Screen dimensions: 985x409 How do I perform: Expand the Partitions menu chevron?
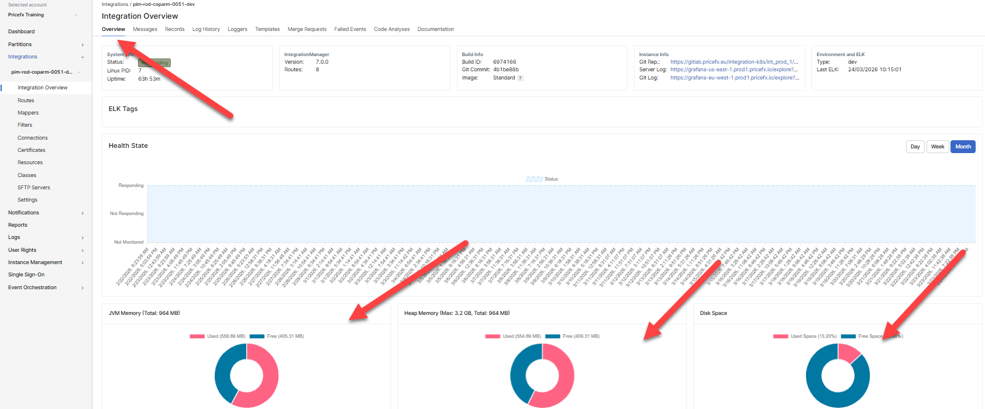[82, 45]
